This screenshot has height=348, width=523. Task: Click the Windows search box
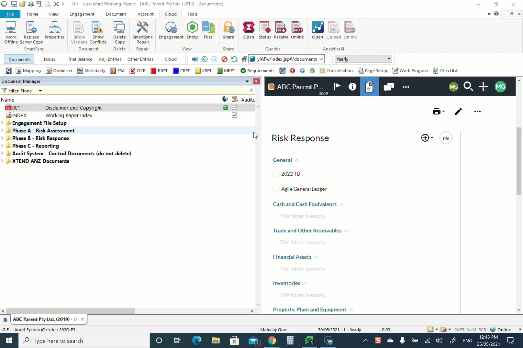click(x=84, y=341)
